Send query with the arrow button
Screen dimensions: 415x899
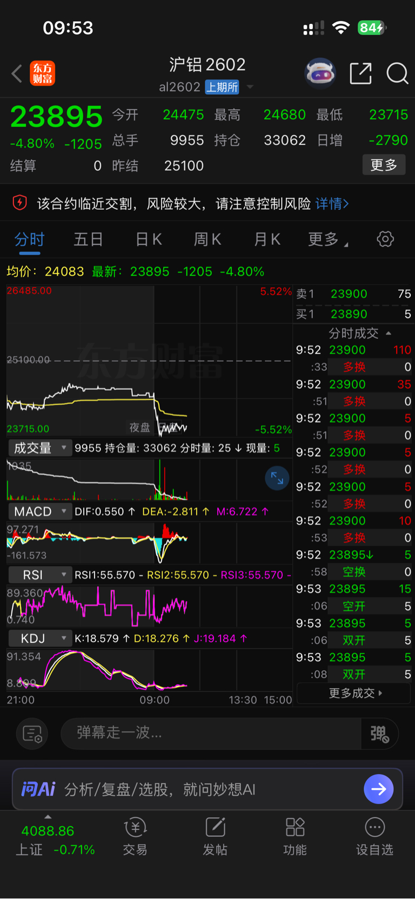[378, 789]
